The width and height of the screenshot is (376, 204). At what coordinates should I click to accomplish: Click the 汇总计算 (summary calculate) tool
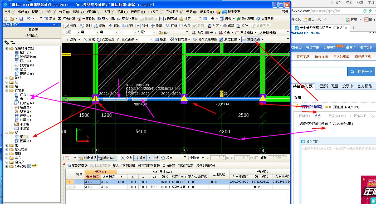pos(67,19)
